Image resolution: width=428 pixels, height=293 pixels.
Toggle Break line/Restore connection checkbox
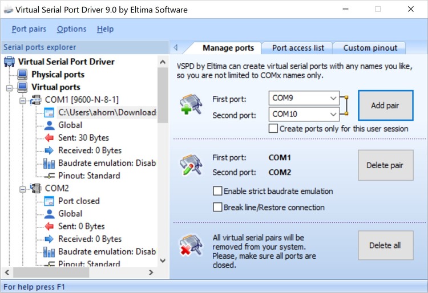[217, 207]
